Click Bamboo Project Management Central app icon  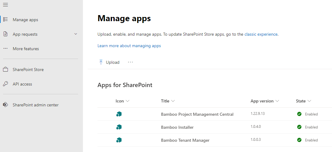(x=119, y=114)
